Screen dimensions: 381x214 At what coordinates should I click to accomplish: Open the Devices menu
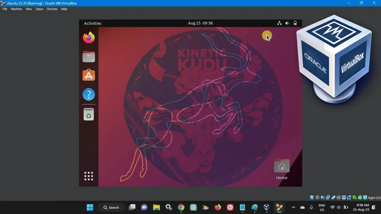pos(52,9)
